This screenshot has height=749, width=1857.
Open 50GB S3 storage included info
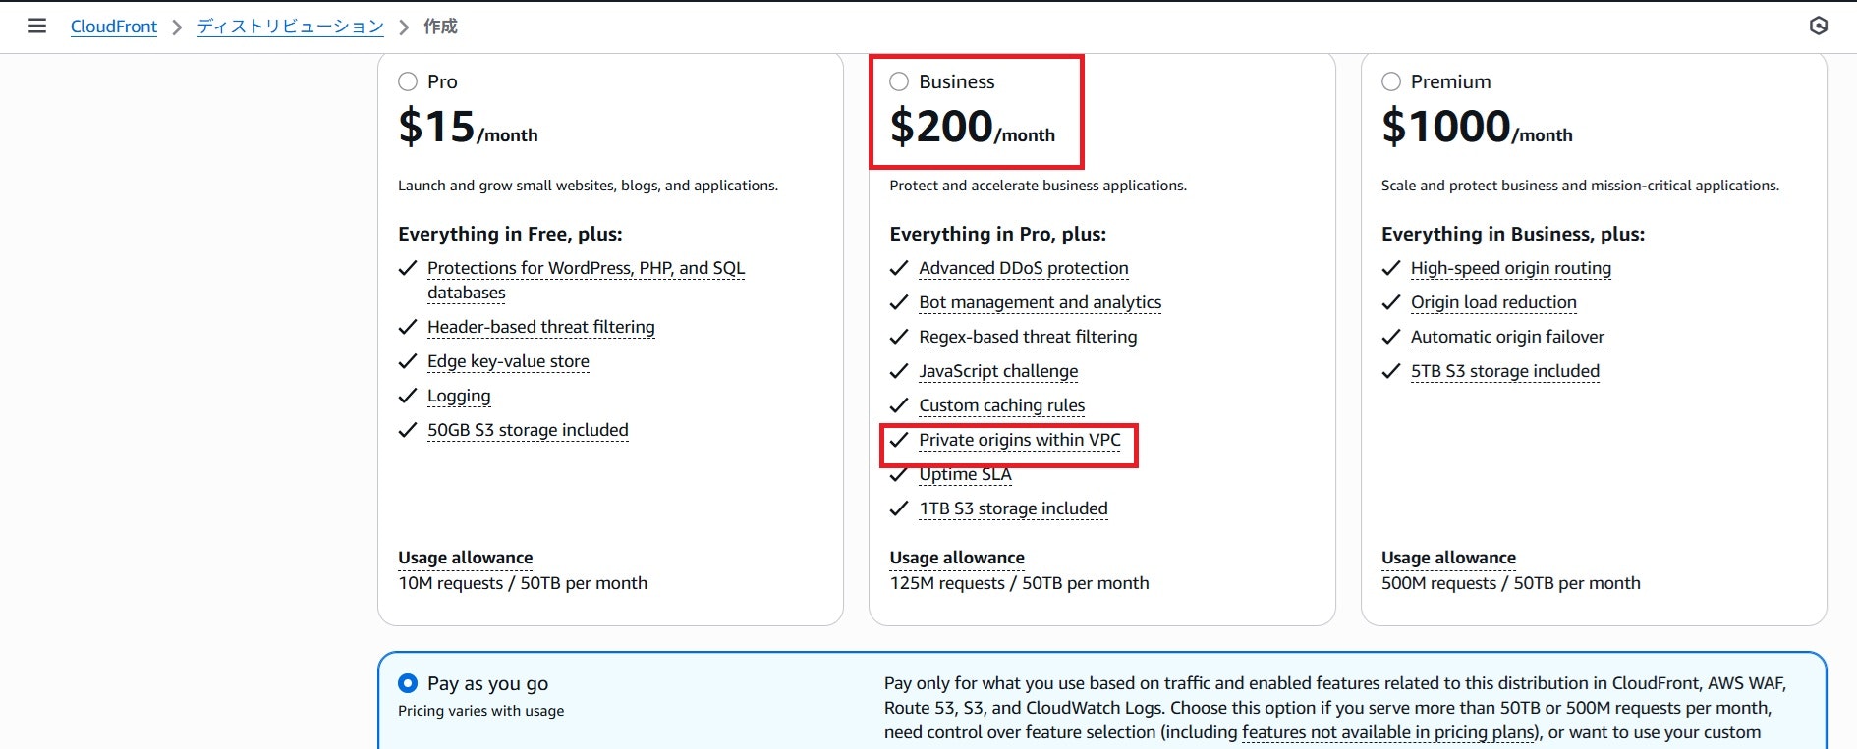(528, 430)
